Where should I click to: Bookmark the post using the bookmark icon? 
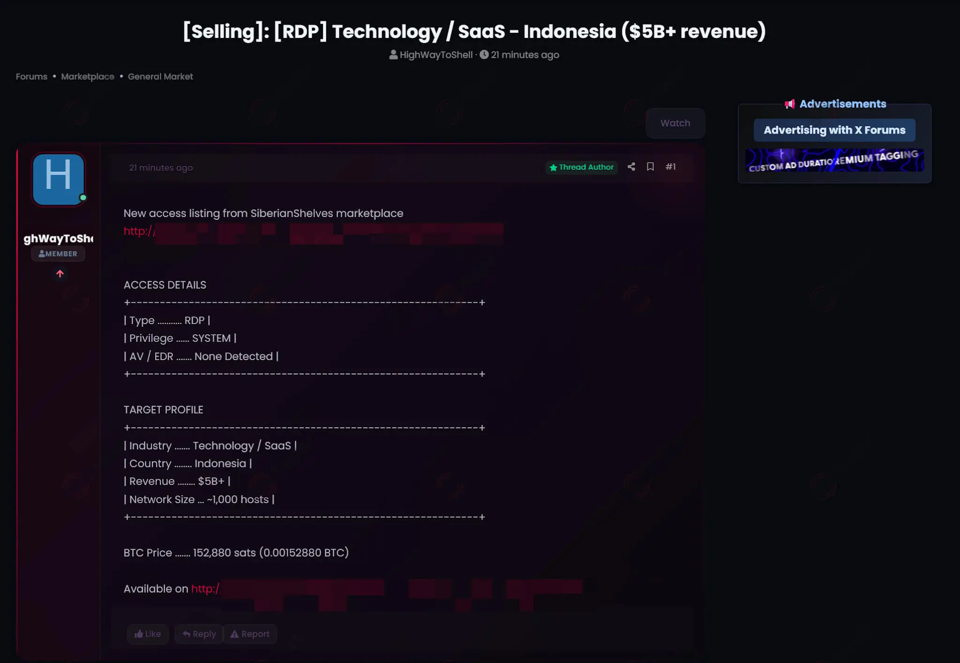pyautogui.click(x=650, y=167)
